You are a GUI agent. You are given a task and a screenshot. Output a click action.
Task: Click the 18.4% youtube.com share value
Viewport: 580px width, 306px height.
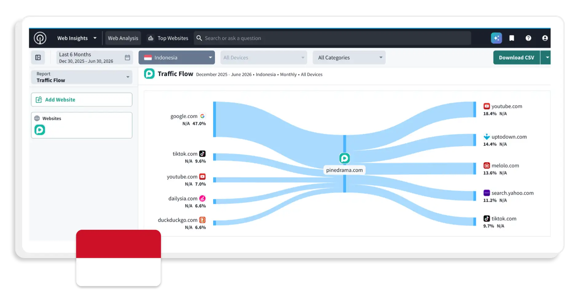point(490,114)
